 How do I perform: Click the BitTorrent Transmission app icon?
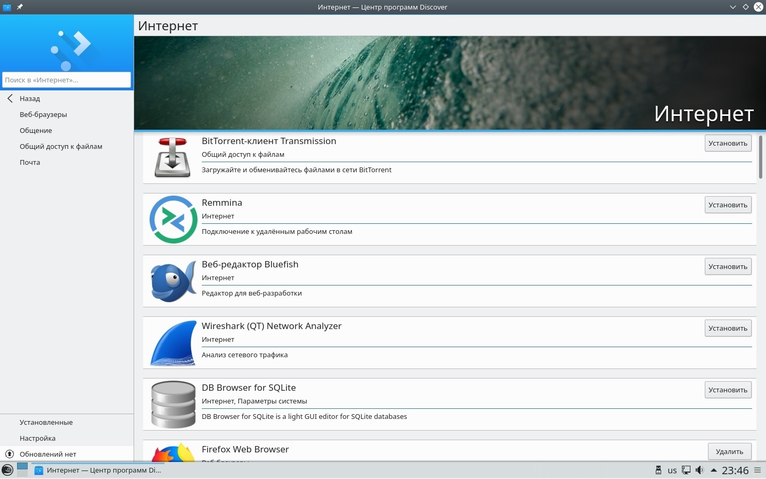coord(172,157)
